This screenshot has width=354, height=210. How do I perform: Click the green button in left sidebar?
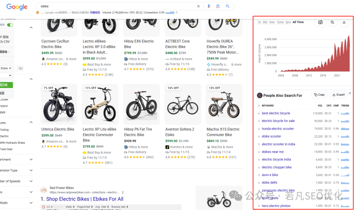[x=6, y=85]
